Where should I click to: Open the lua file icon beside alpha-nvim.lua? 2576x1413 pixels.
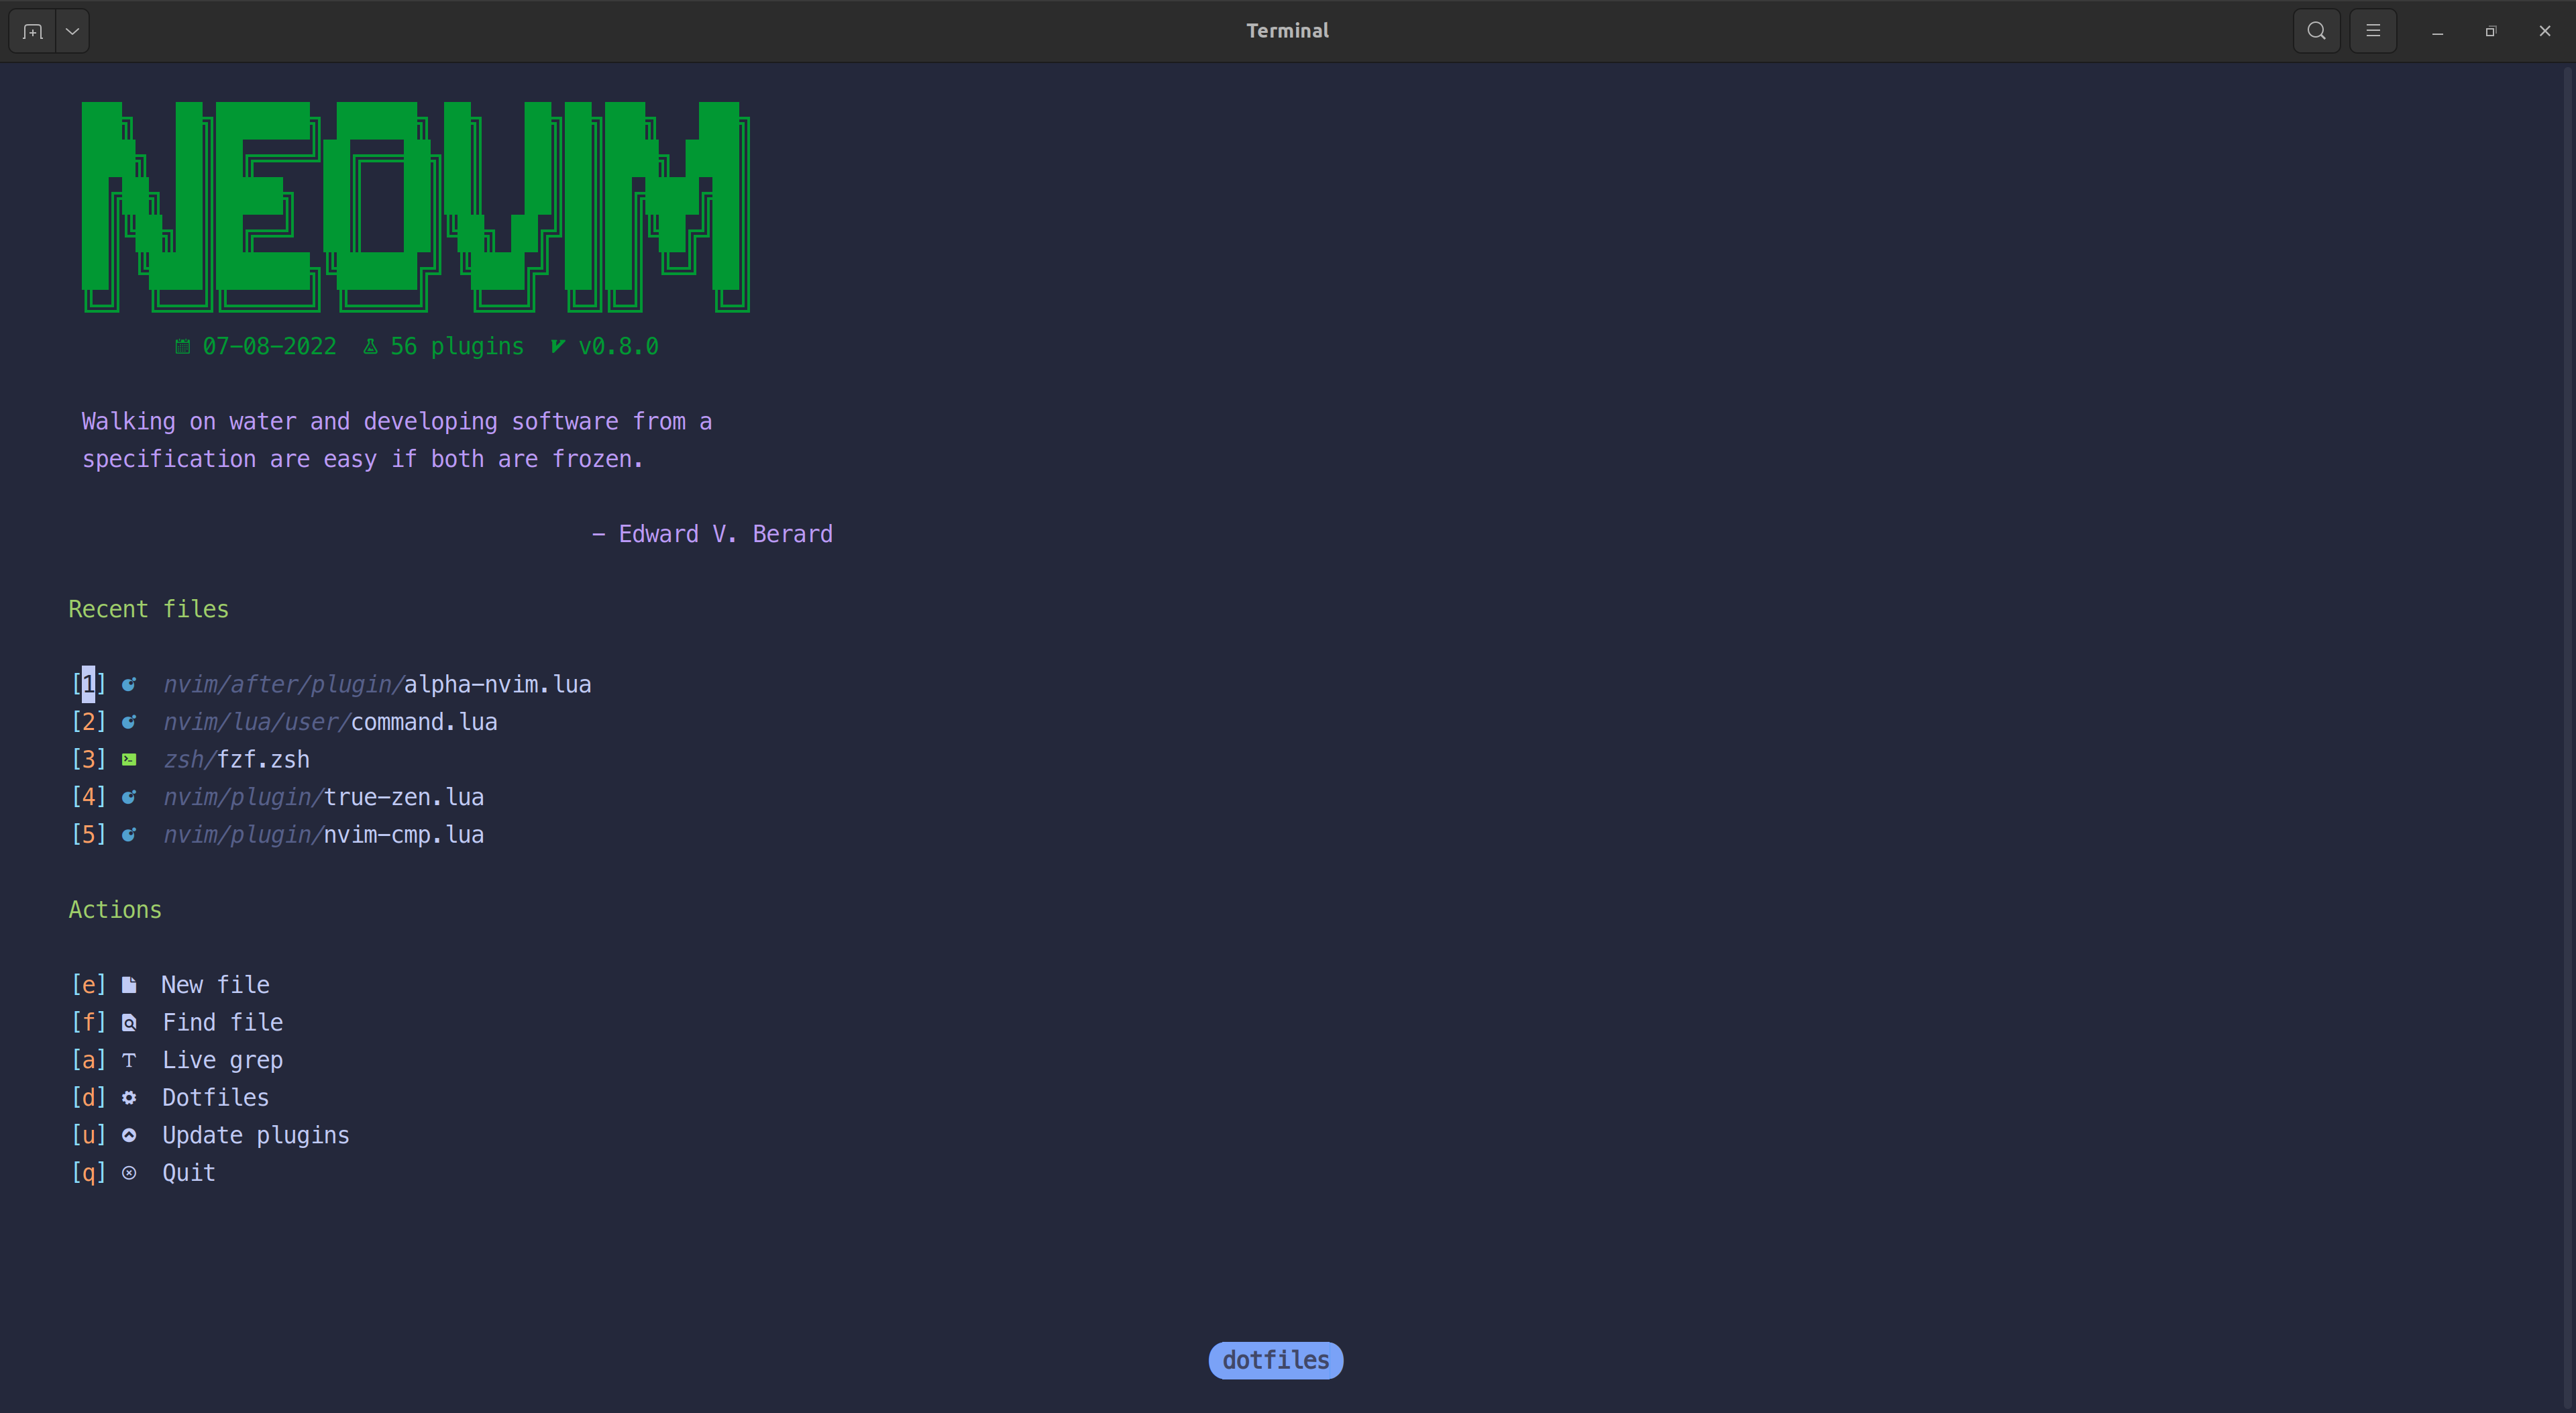(130, 684)
